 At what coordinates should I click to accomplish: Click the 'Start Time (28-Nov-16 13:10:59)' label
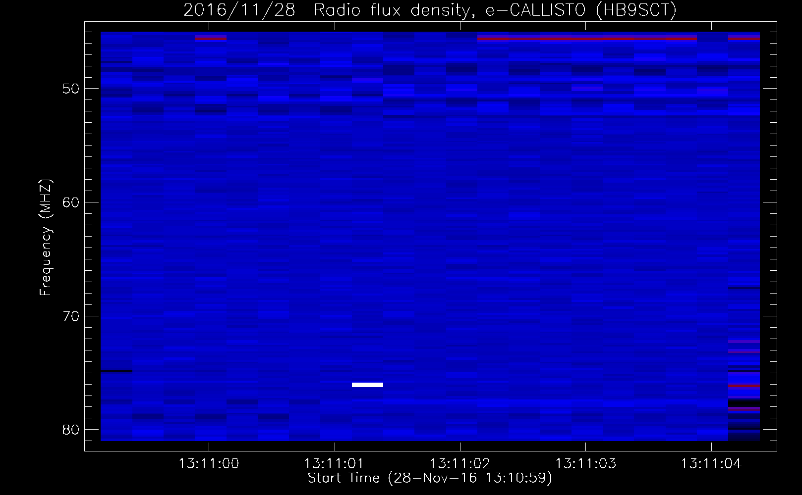point(430,478)
